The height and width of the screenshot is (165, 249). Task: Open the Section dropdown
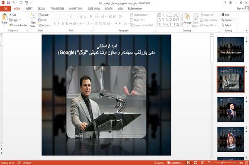[44, 25]
